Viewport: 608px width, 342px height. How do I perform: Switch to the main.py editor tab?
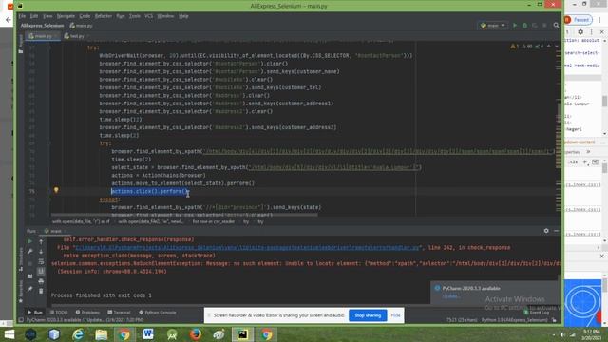point(43,36)
